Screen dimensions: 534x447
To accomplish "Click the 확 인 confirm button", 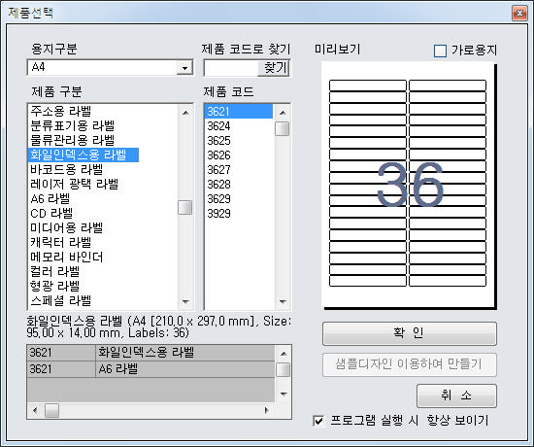I will 410,333.
